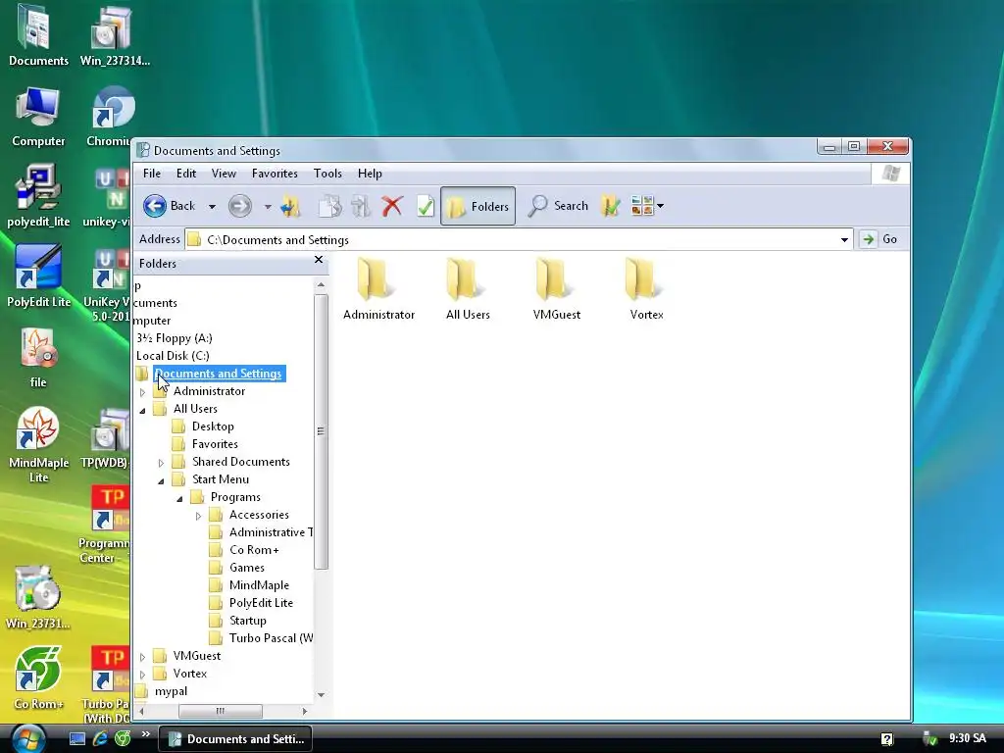Screen dimensions: 1004x753
Task: Select Documents and Settings in folder tree
Action: 218,374
